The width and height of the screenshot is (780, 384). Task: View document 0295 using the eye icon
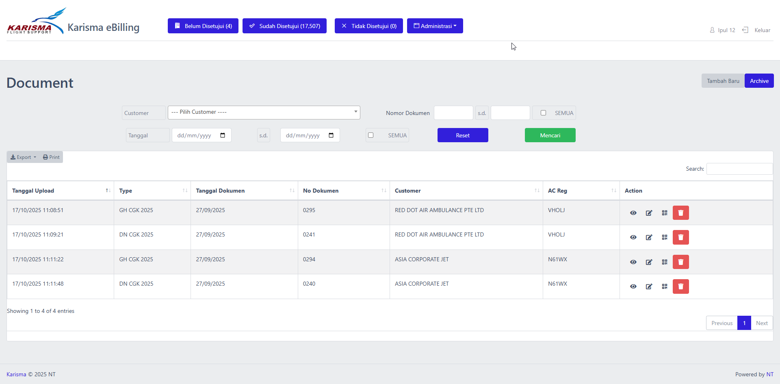tap(633, 213)
